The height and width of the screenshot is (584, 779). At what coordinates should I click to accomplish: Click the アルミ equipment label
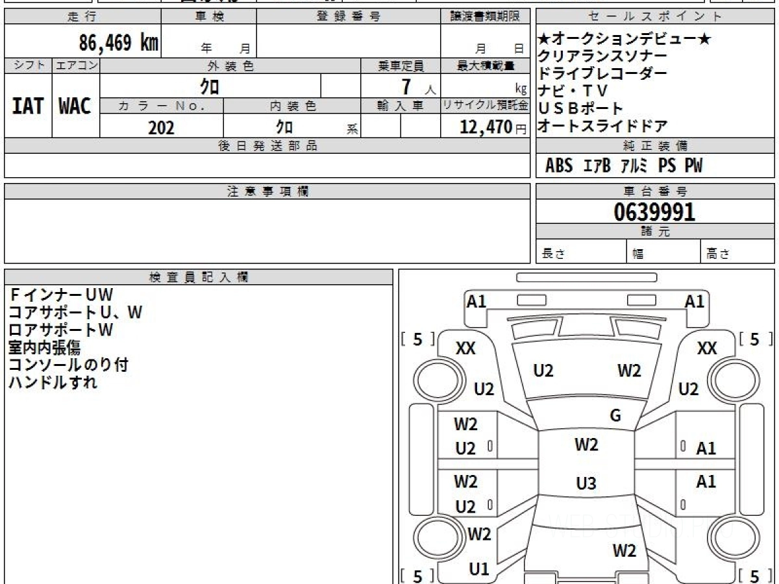pos(634,166)
